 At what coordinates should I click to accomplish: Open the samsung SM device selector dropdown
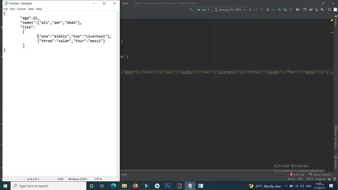(230, 9)
